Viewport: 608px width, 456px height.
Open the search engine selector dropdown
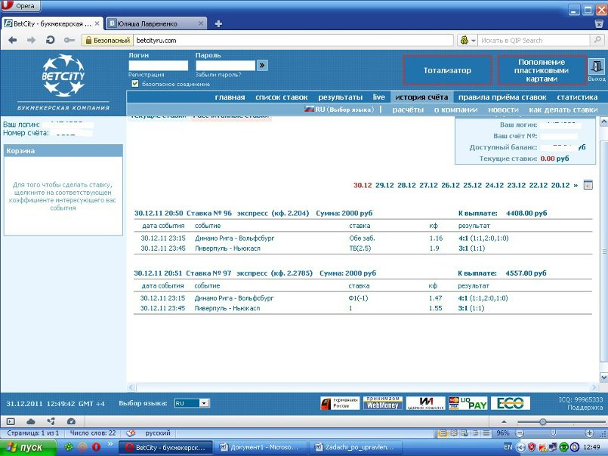point(468,40)
